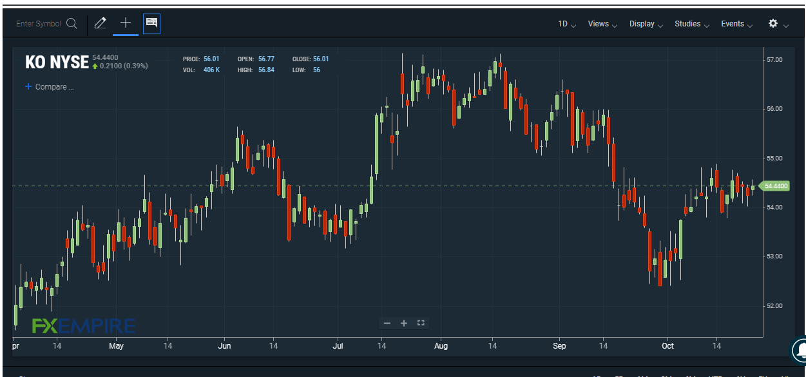Screen dimensions: 806x377
Task: Click the Aug date axis label
Action: pos(441,347)
